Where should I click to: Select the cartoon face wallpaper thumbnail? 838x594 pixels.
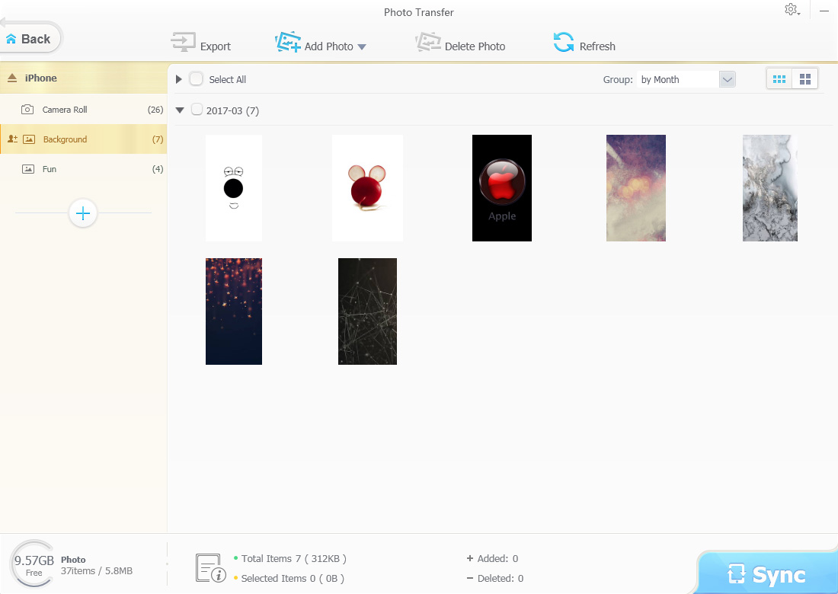click(x=234, y=188)
